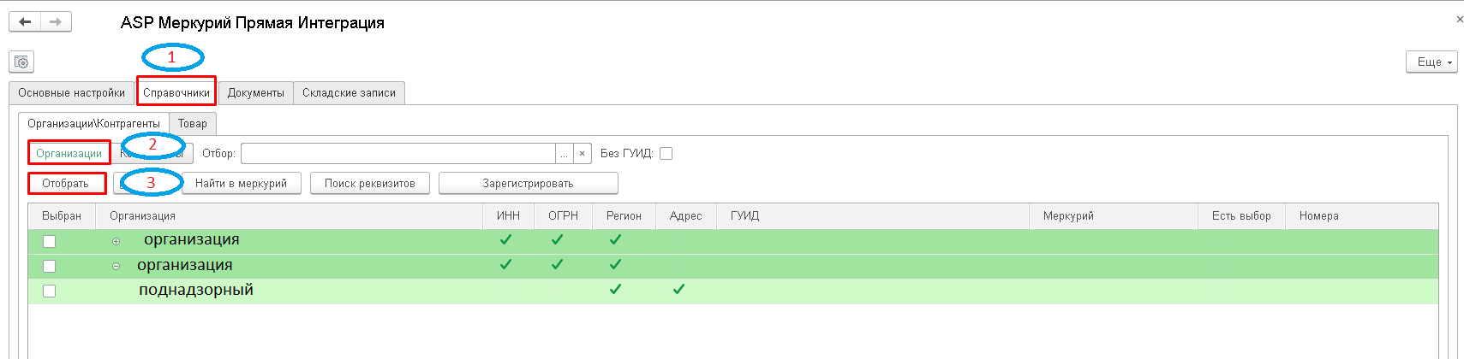1464x359 pixels.
Task: Switch to the Документы tab
Action: [256, 92]
